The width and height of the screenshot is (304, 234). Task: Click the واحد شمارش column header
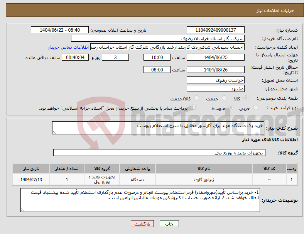pyautogui.click(x=137, y=169)
